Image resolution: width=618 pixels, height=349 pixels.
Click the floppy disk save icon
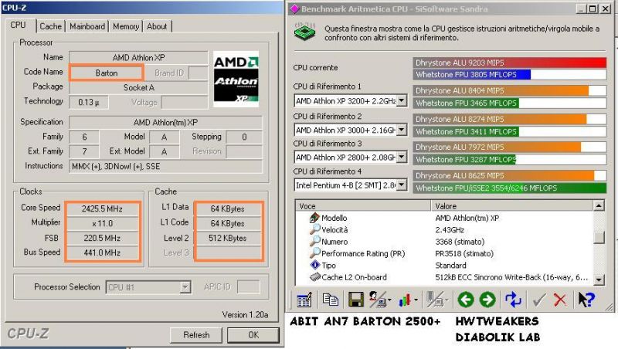pyautogui.click(x=356, y=300)
